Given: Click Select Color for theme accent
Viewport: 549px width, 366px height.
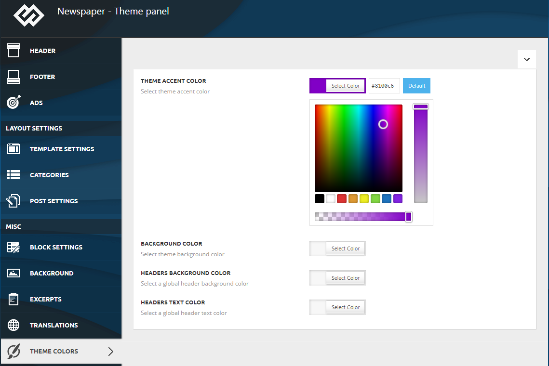Looking at the screenshot, I should point(345,86).
